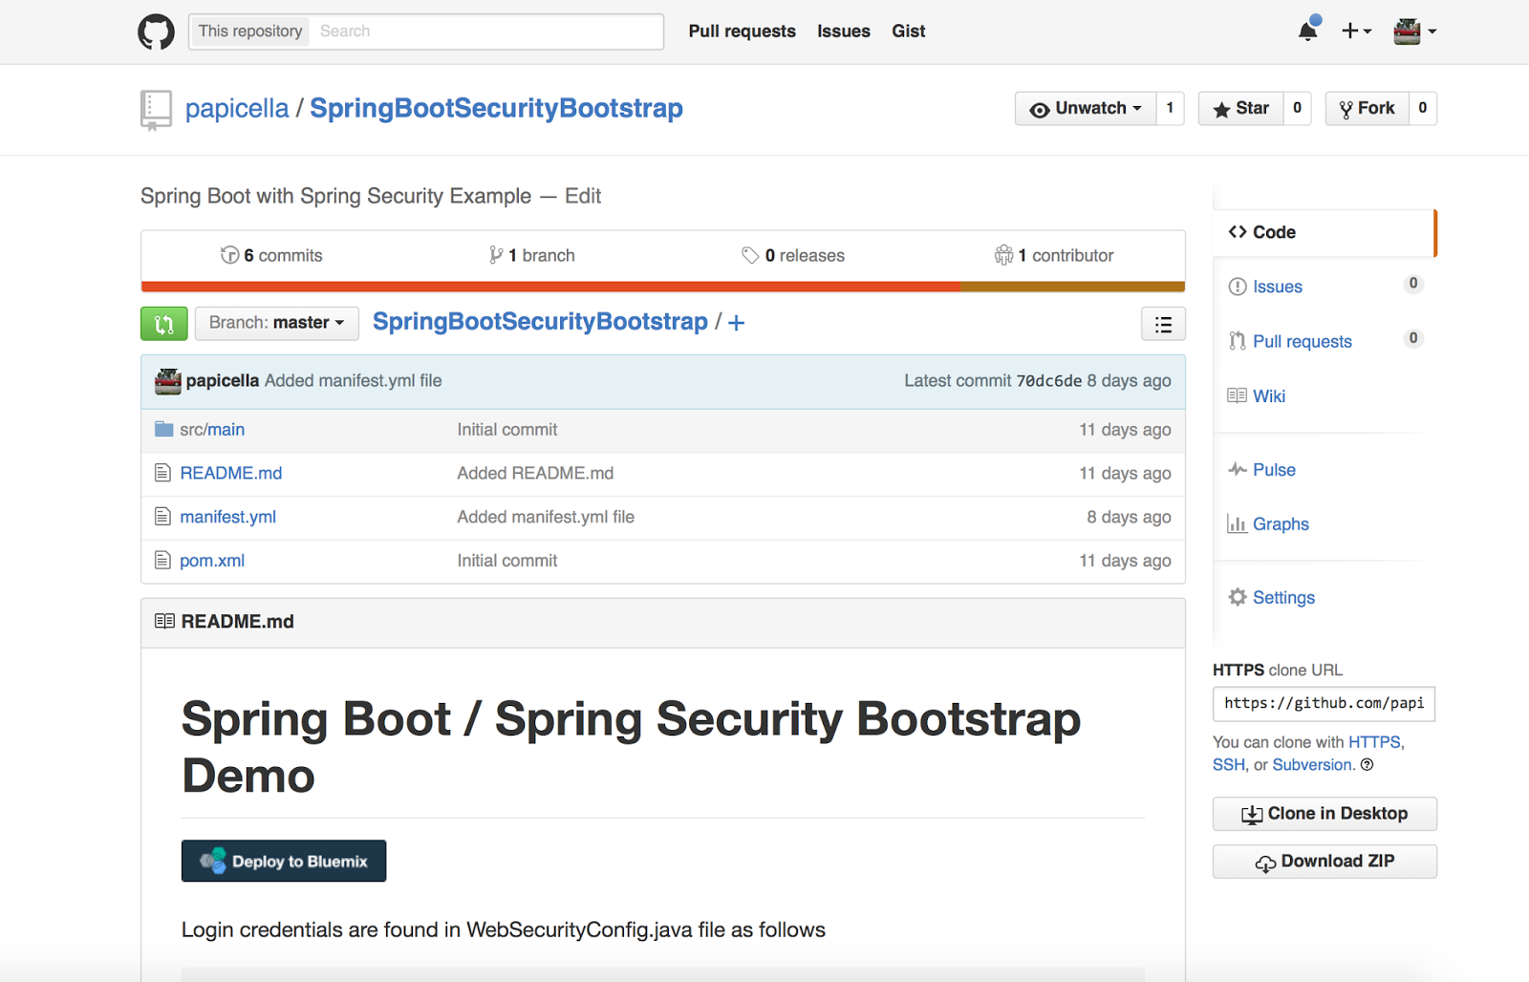Open the 1 contributor link
Screen dimensions: 1529x982
(1054, 255)
